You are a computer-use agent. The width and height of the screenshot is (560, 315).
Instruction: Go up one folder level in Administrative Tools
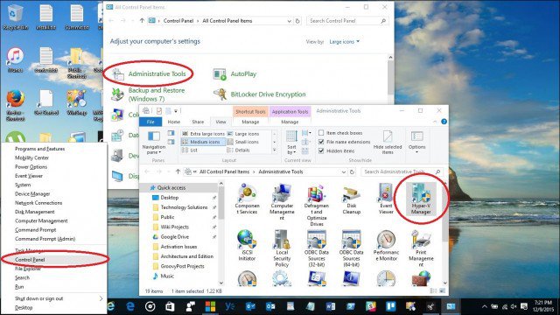click(x=178, y=171)
